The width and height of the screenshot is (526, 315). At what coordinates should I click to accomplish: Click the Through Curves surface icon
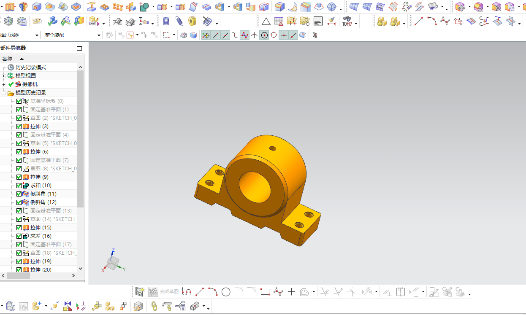[355, 6]
